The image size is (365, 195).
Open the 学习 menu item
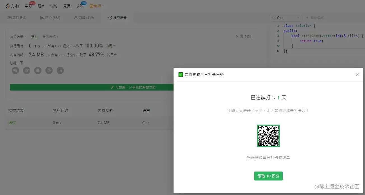click(x=28, y=6)
